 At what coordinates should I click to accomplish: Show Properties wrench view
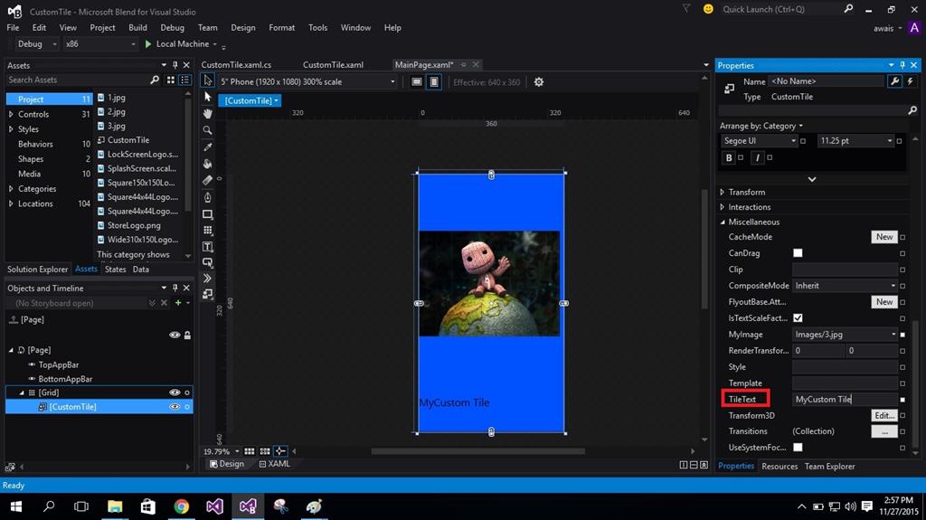click(x=895, y=81)
